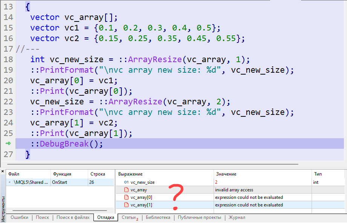This screenshot has width=347, height=223.
Task: Click value cell in the vc_array[0] row
Action: 263,197
